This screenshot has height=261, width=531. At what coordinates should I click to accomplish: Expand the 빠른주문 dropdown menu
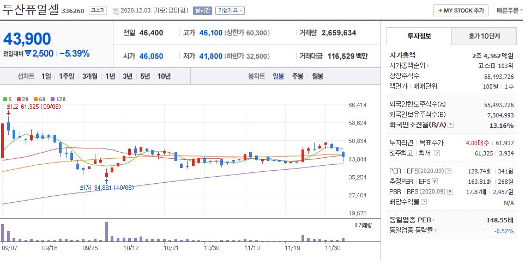click(510, 10)
